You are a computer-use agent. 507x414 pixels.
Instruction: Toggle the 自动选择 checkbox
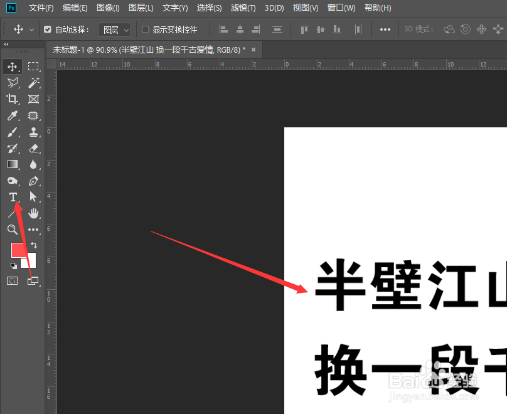click(x=48, y=29)
